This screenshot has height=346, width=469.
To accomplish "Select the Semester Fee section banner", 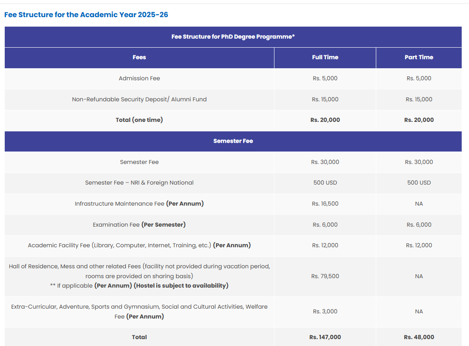I will click(x=233, y=141).
